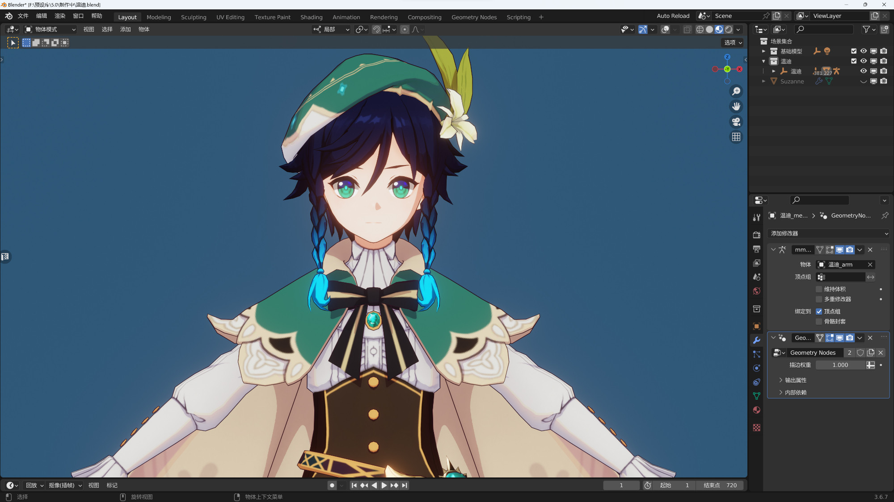Switch to orthographic grid view icon
This screenshot has height=502, width=894.
(x=736, y=137)
